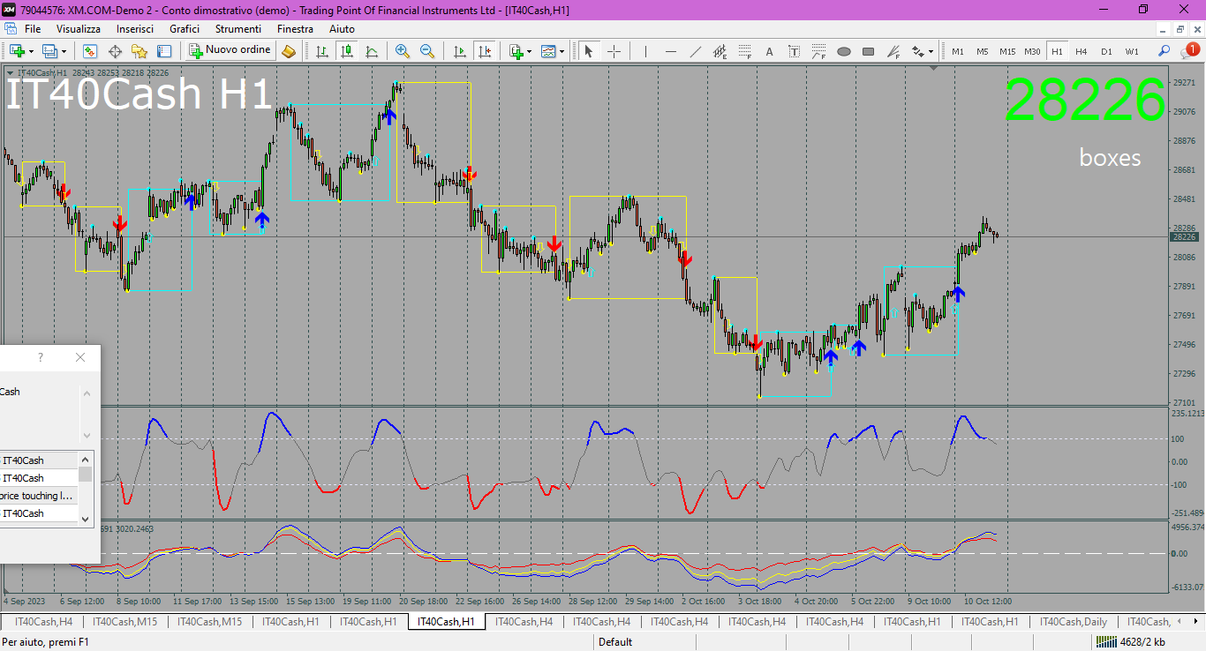This screenshot has width=1206, height=651.
Task: Switch timeframe to D1
Action: tap(1106, 51)
